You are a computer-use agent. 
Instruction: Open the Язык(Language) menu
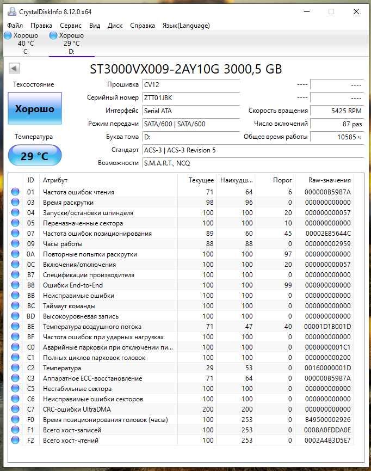click(186, 26)
